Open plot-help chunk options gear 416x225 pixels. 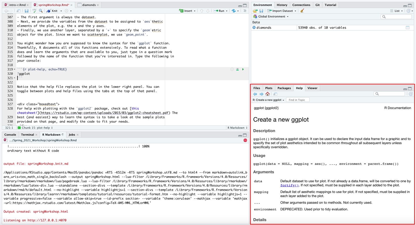coord(232,69)
